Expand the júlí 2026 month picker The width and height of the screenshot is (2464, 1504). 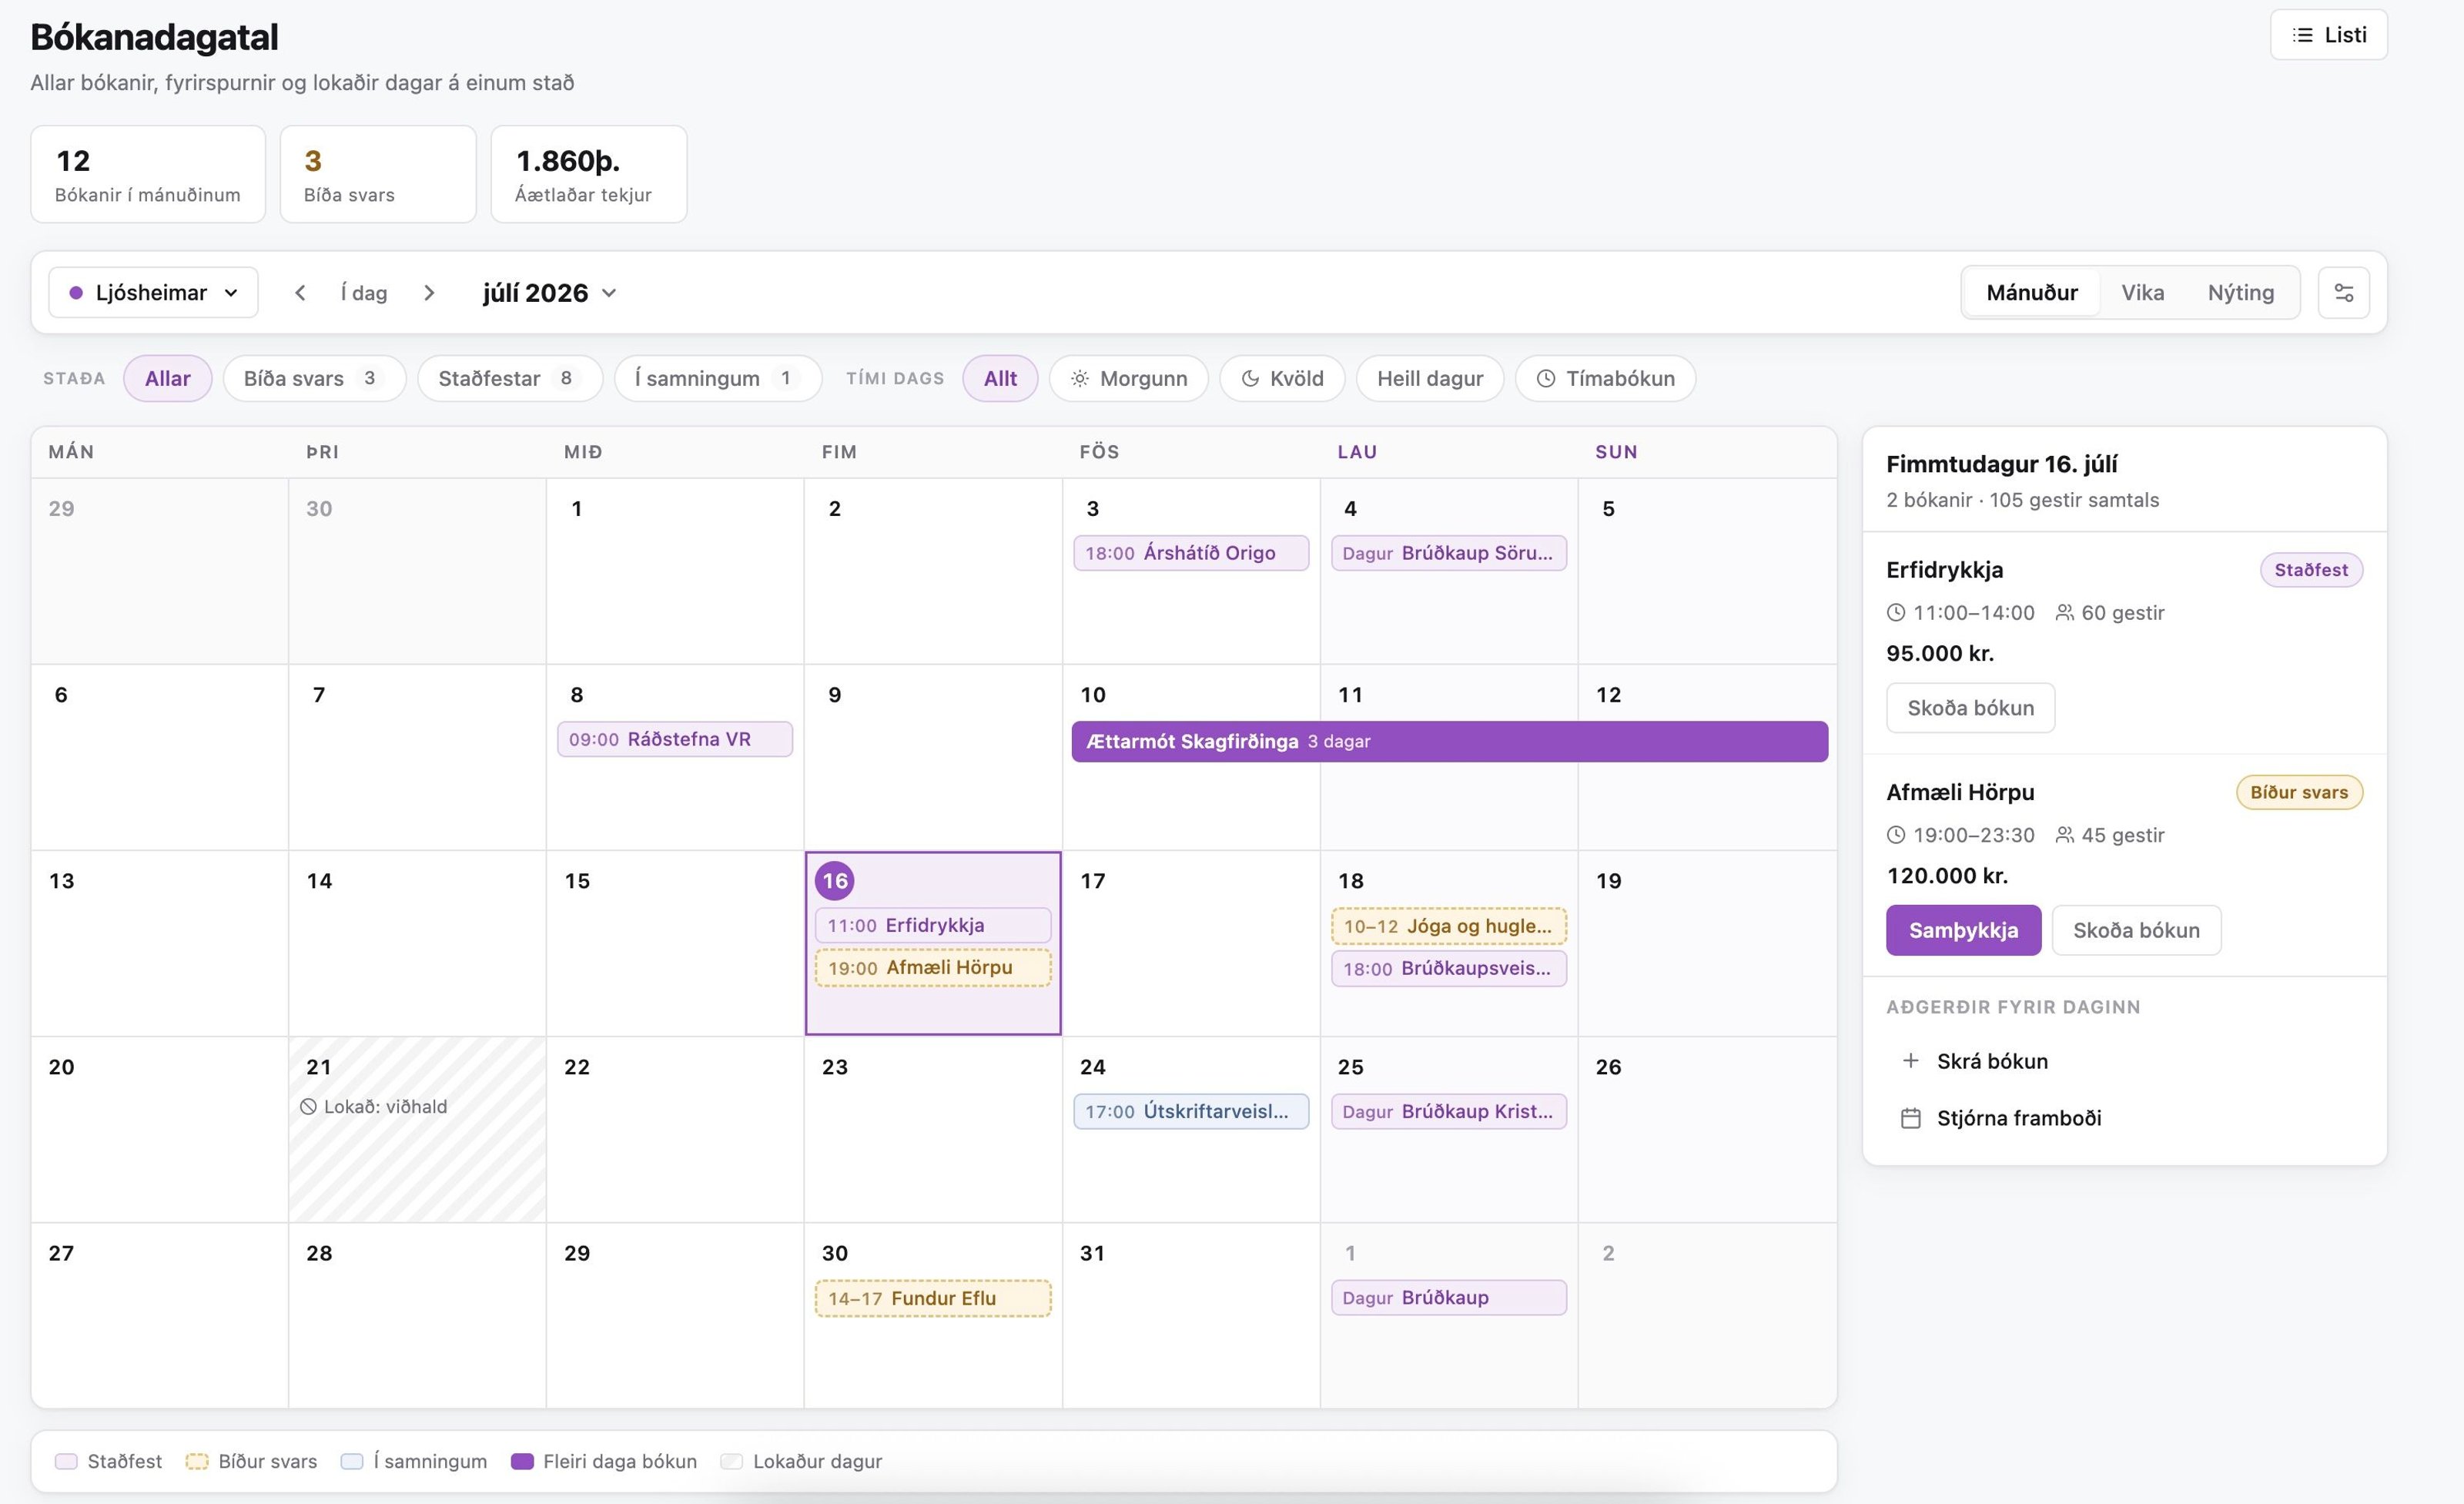[x=549, y=293]
